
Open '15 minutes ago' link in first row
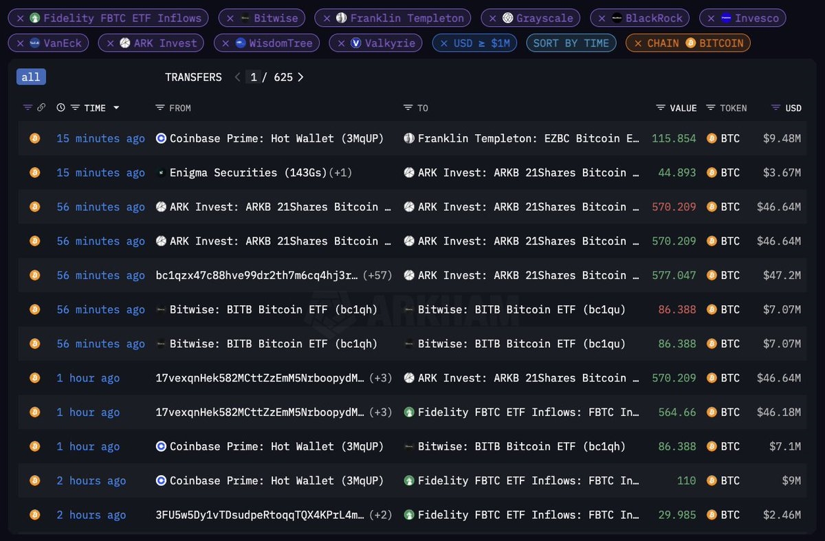[x=100, y=138]
